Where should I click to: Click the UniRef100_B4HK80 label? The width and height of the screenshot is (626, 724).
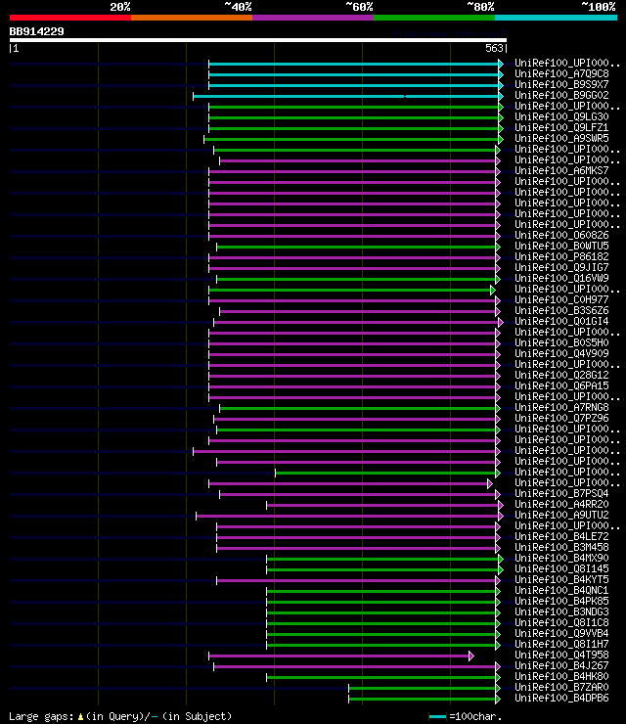(561, 676)
